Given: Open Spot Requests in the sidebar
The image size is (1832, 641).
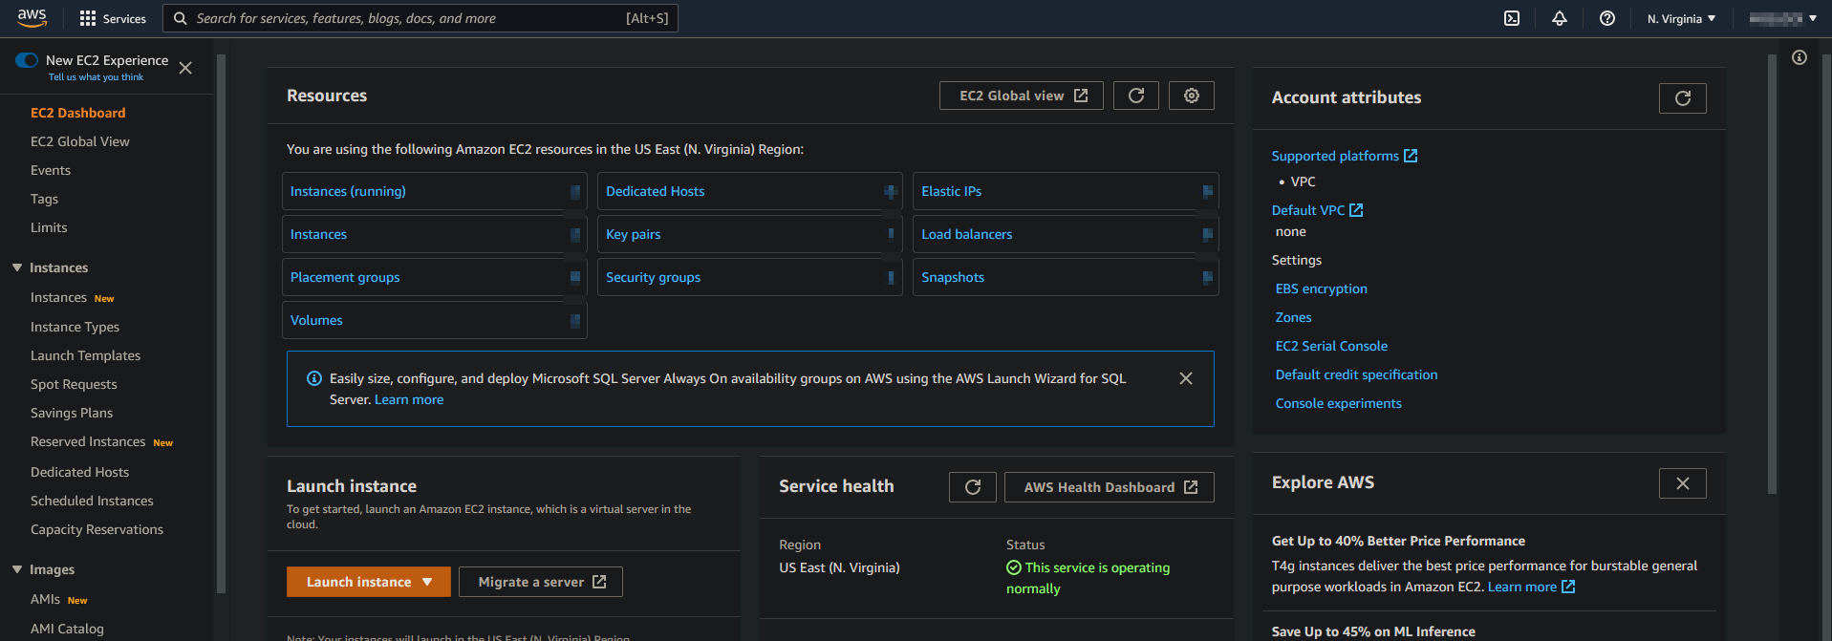Looking at the screenshot, I should (x=74, y=384).
